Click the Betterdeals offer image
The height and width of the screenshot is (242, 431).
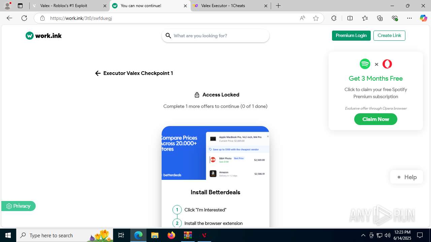tap(215, 153)
